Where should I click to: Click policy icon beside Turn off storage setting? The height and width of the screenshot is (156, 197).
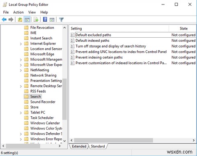pyautogui.click(x=72, y=46)
